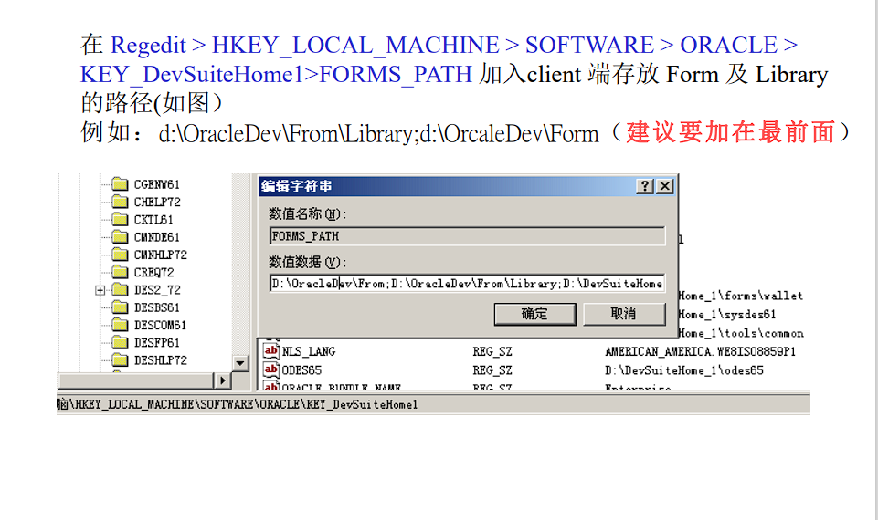
Task: Click tree pane scroll down arrow
Action: [240, 363]
